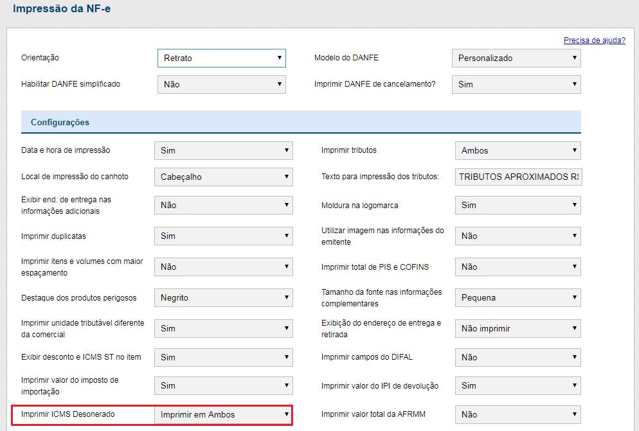
Task: Select Destaque dos produtos perigosos dropdown
Action: (223, 297)
